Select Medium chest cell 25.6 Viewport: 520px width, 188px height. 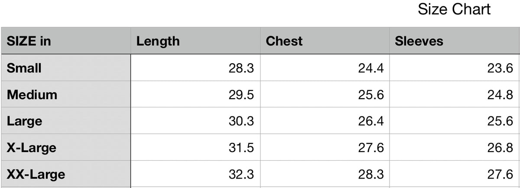[370, 94]
